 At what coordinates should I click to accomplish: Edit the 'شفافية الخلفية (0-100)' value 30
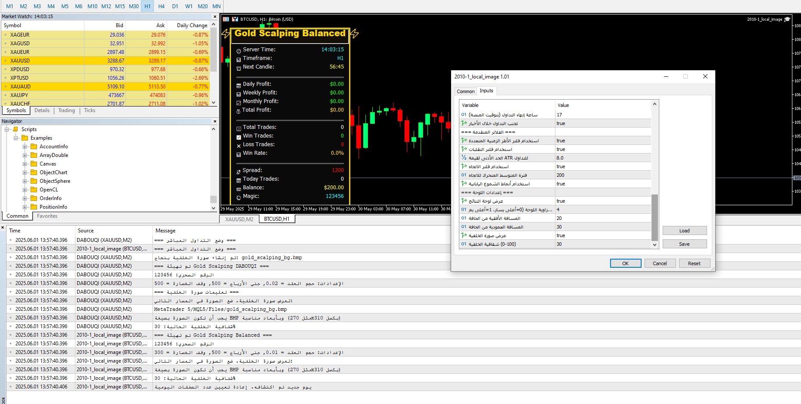tap(603, 244)
